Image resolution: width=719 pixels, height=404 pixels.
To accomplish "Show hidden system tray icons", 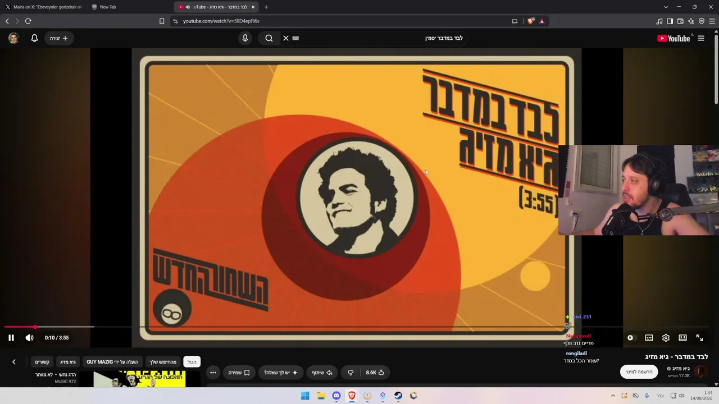I will coord(613,396).
